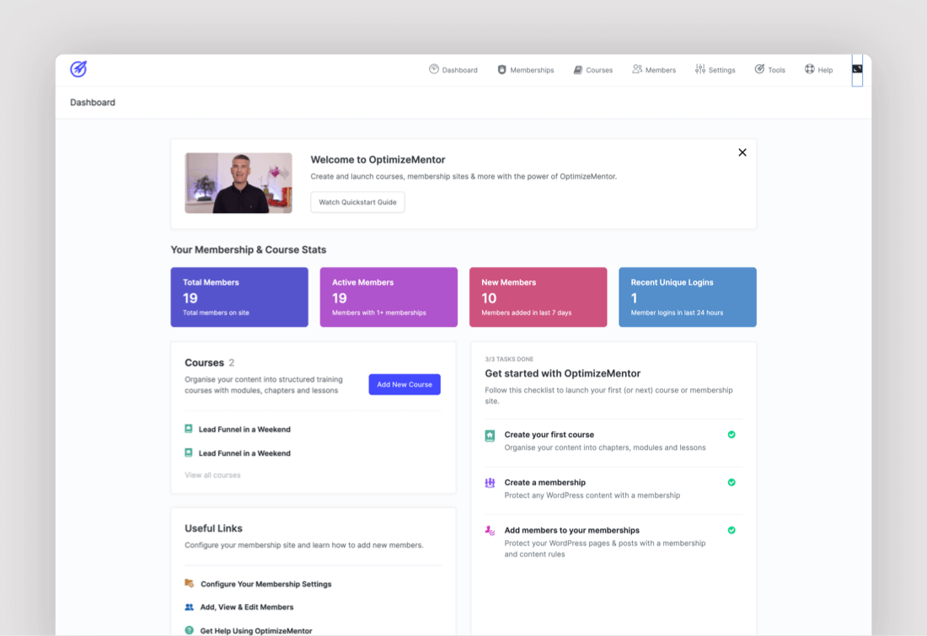Click the New Members stat card
This screenshot has height=636, width=927.
click(538, 297)
